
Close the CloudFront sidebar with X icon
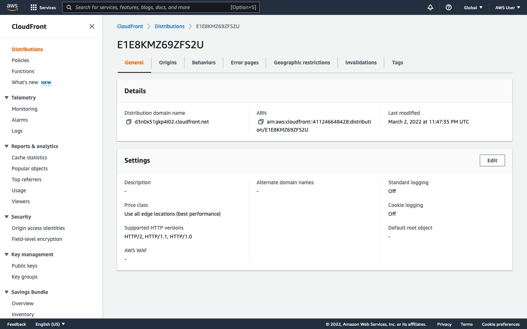91,26
